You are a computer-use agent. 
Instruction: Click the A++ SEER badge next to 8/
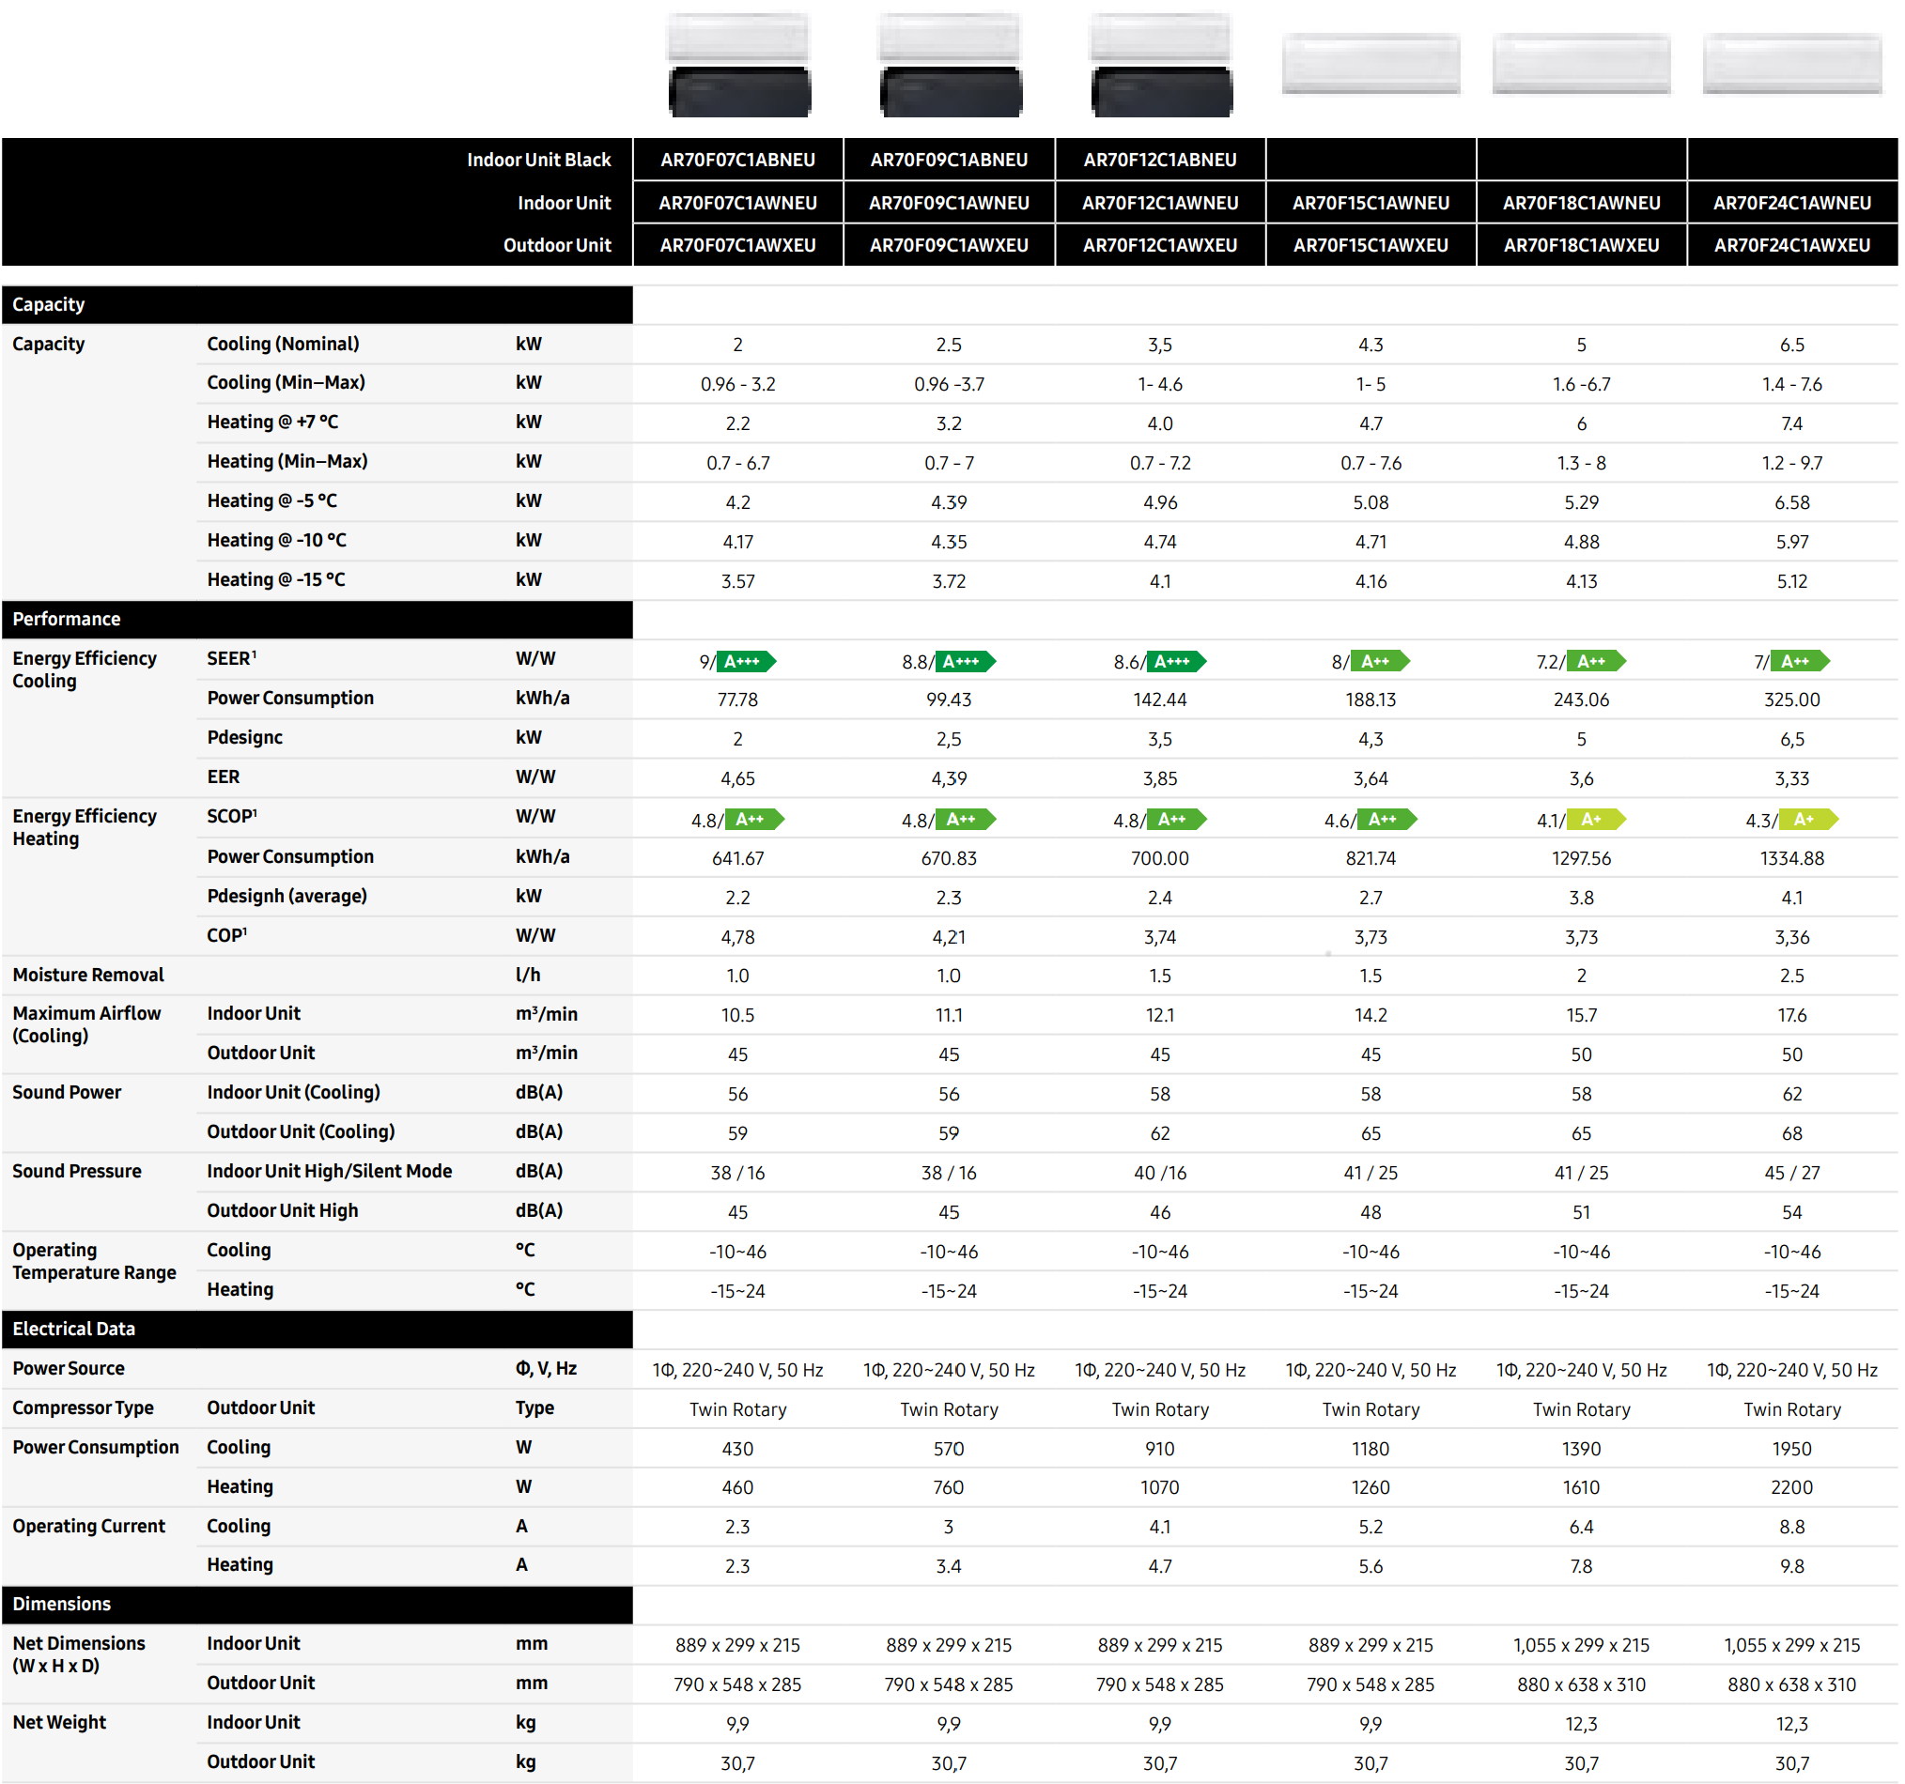(1381, 661)
